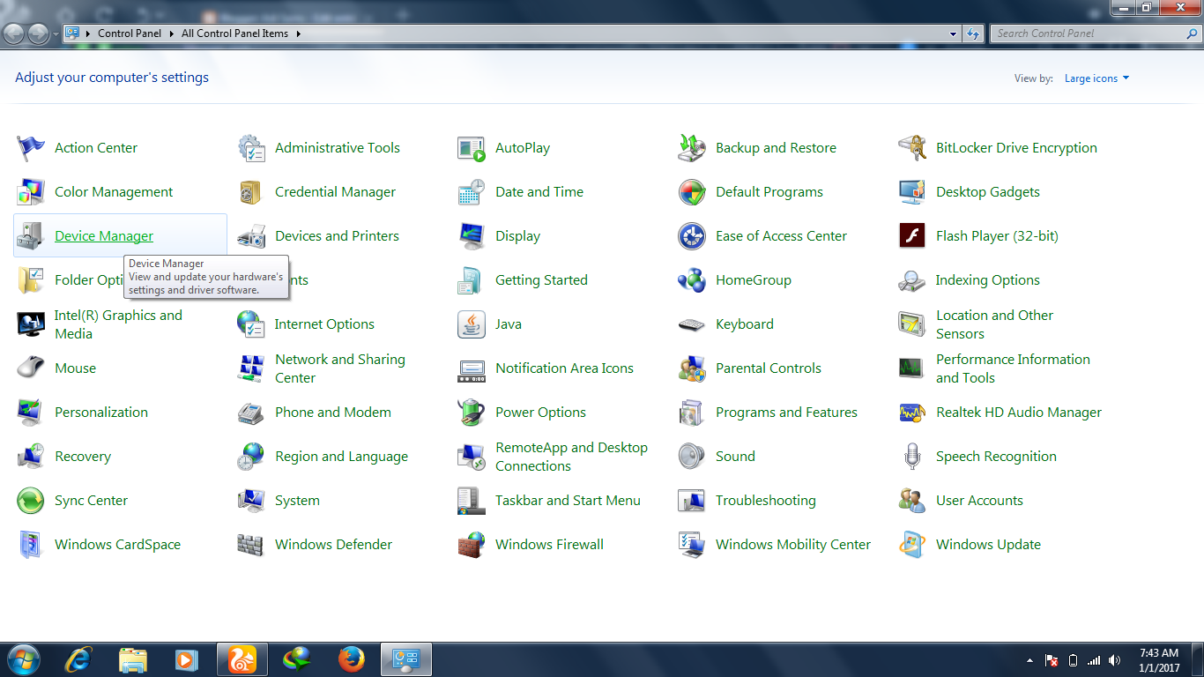This screenshot has width=1204, height=677.
Task: Select the Keyboard icon
Action: pos(692,324)
